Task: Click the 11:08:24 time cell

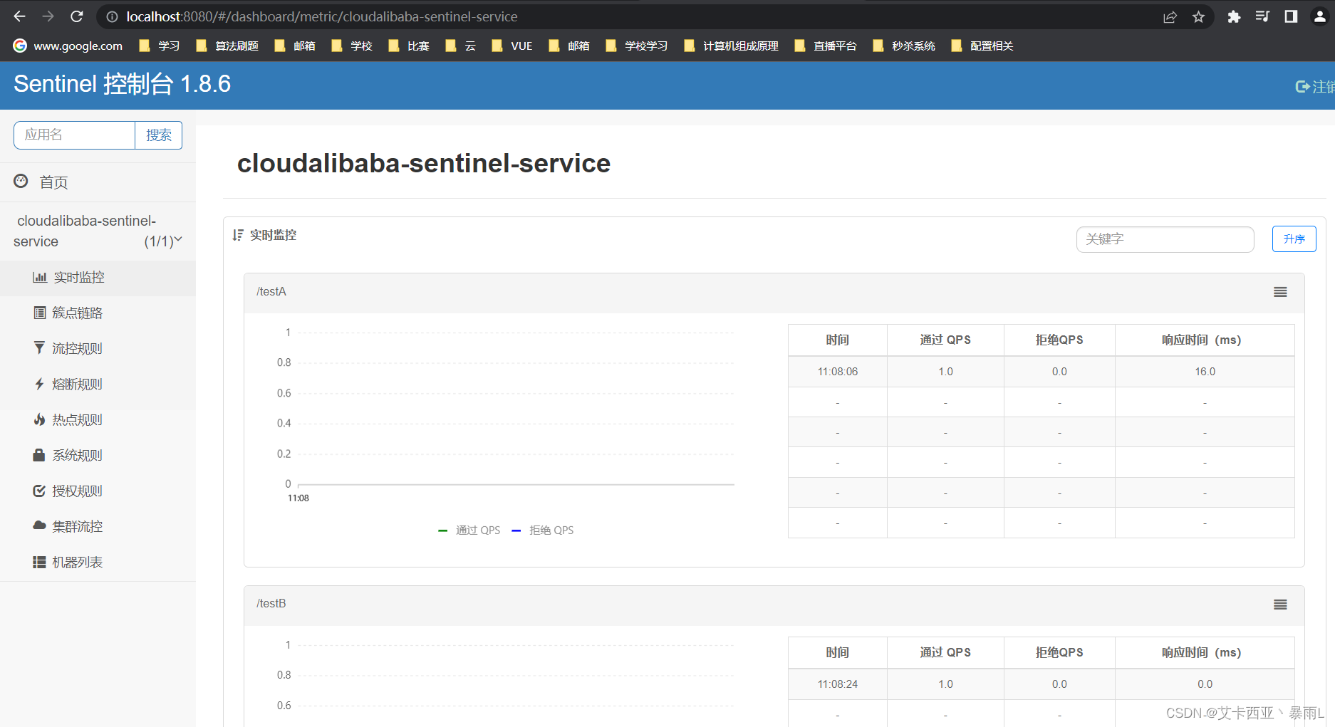Action: (838, 684)
